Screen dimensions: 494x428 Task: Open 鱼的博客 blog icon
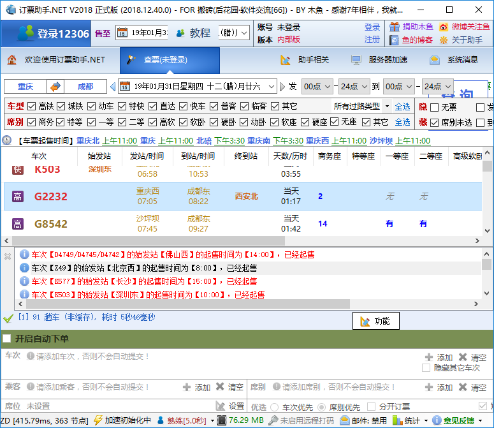point(394,40)
